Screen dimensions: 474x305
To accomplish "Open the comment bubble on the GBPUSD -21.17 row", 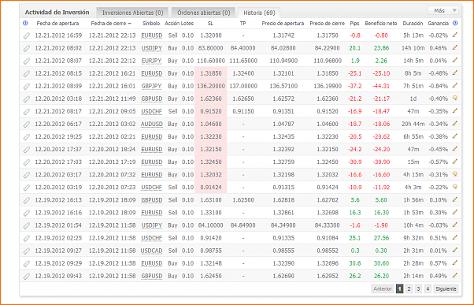I will (455, 99).
